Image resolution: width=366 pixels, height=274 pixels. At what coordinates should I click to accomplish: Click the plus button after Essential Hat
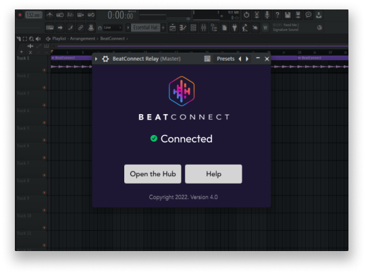(163, 28)
